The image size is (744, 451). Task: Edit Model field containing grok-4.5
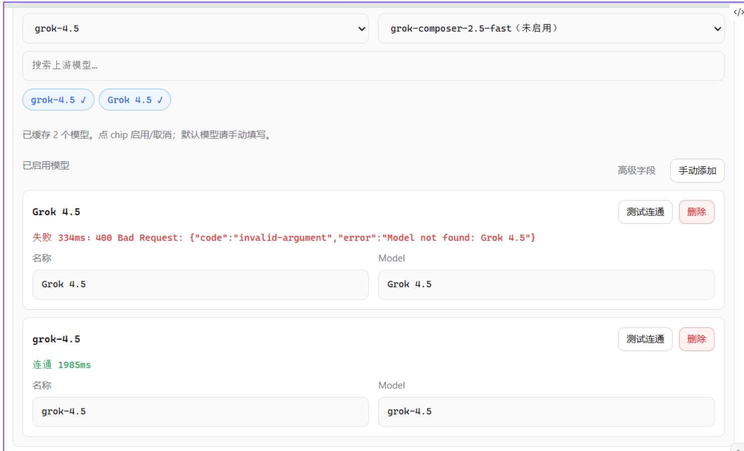(546, 412)
